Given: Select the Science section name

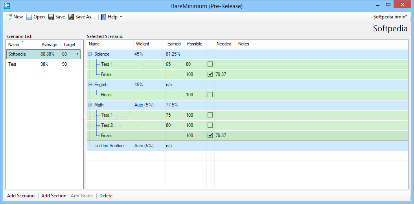Looking at the screenshot, I should (102, 54).
